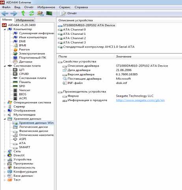This screenshot has width=182, height=190.
Task: Open the Отчёт menu in menu bar
Action: [x=29, y=7]
